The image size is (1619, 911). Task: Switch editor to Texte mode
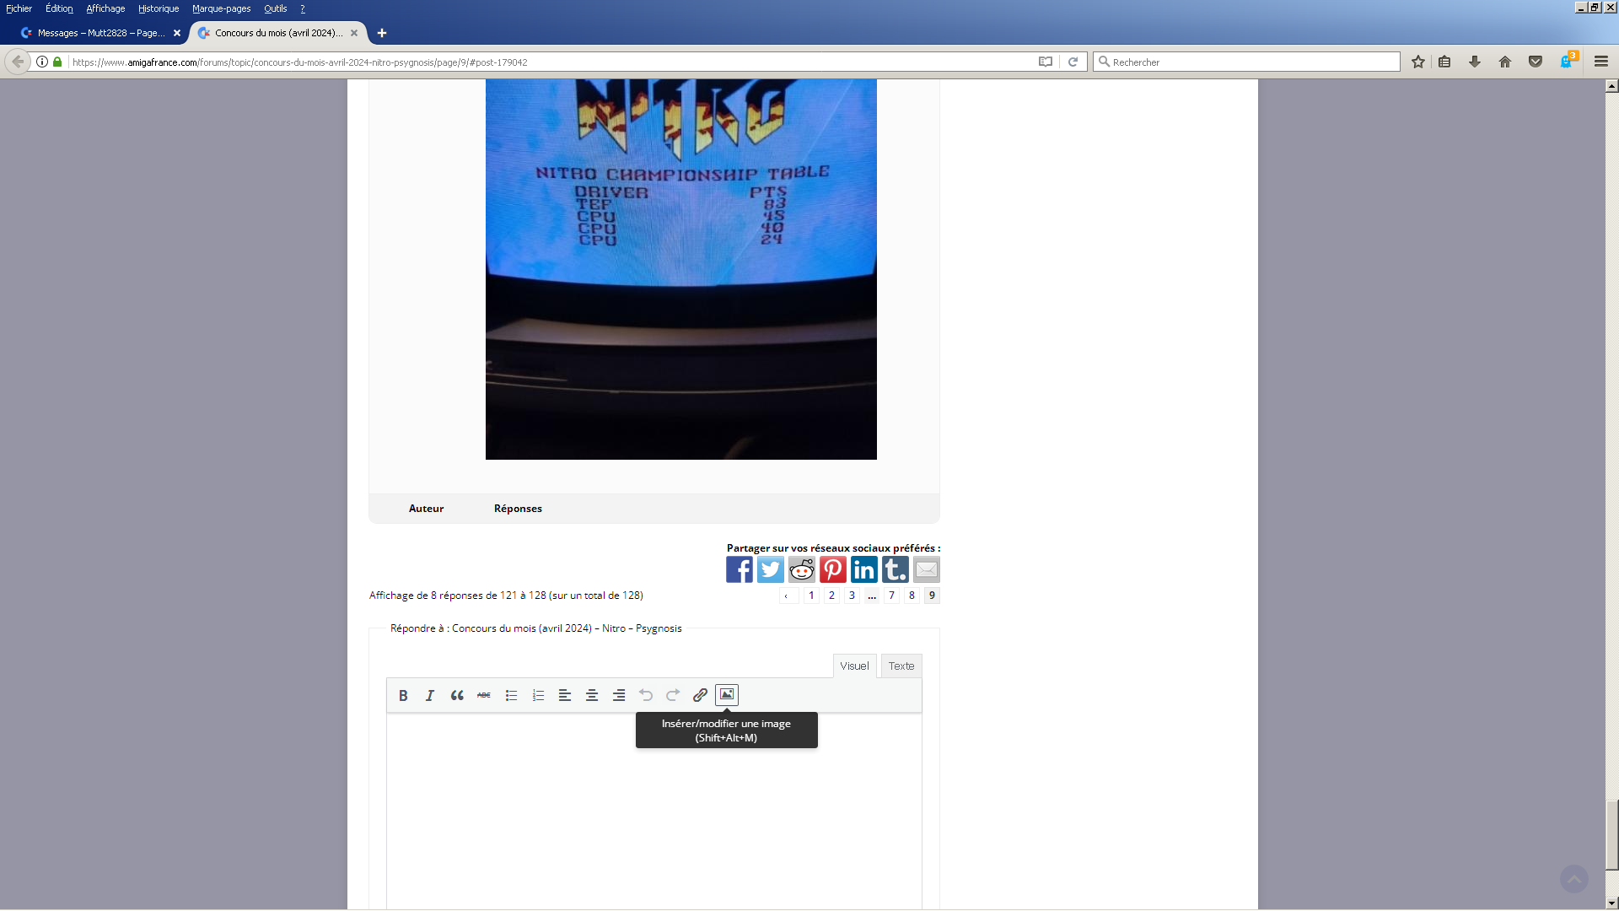tap(901, 666)
